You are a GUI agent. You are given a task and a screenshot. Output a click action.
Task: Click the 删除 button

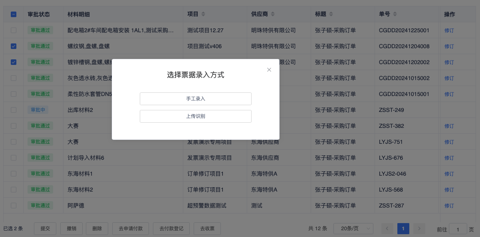(97, 229)
